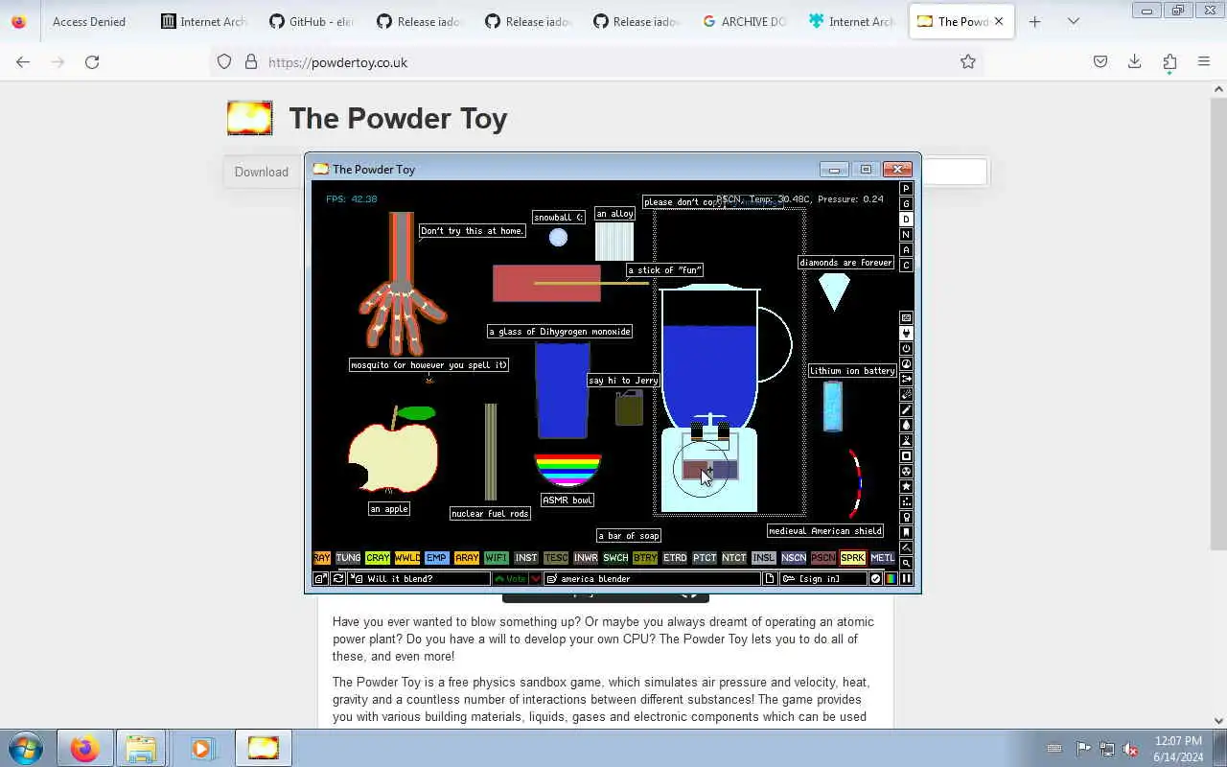The height and width of the screenshot is (767, 1227).
Task: Open the Sensors category icon
Action: pyautogui.click(x=906, y=363)
